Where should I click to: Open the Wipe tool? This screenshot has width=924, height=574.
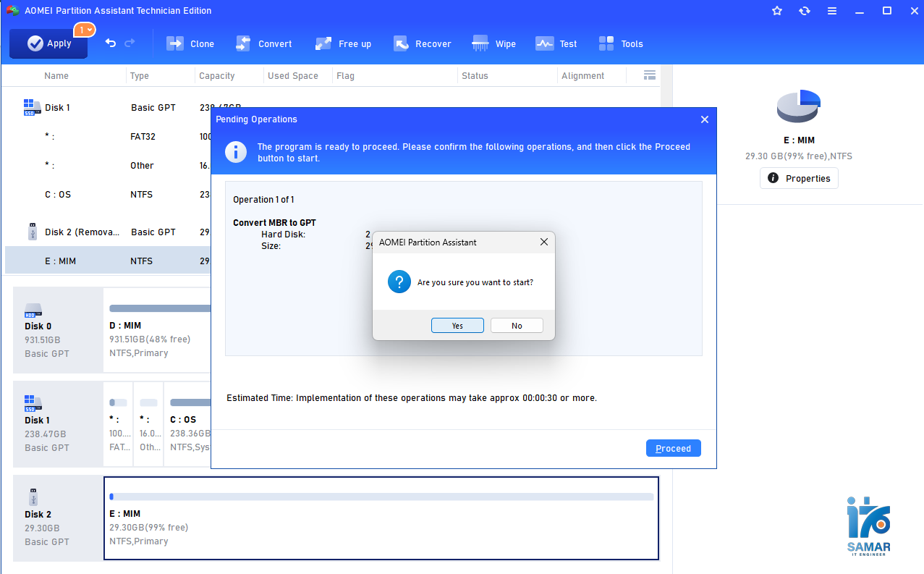coord(494,43)
